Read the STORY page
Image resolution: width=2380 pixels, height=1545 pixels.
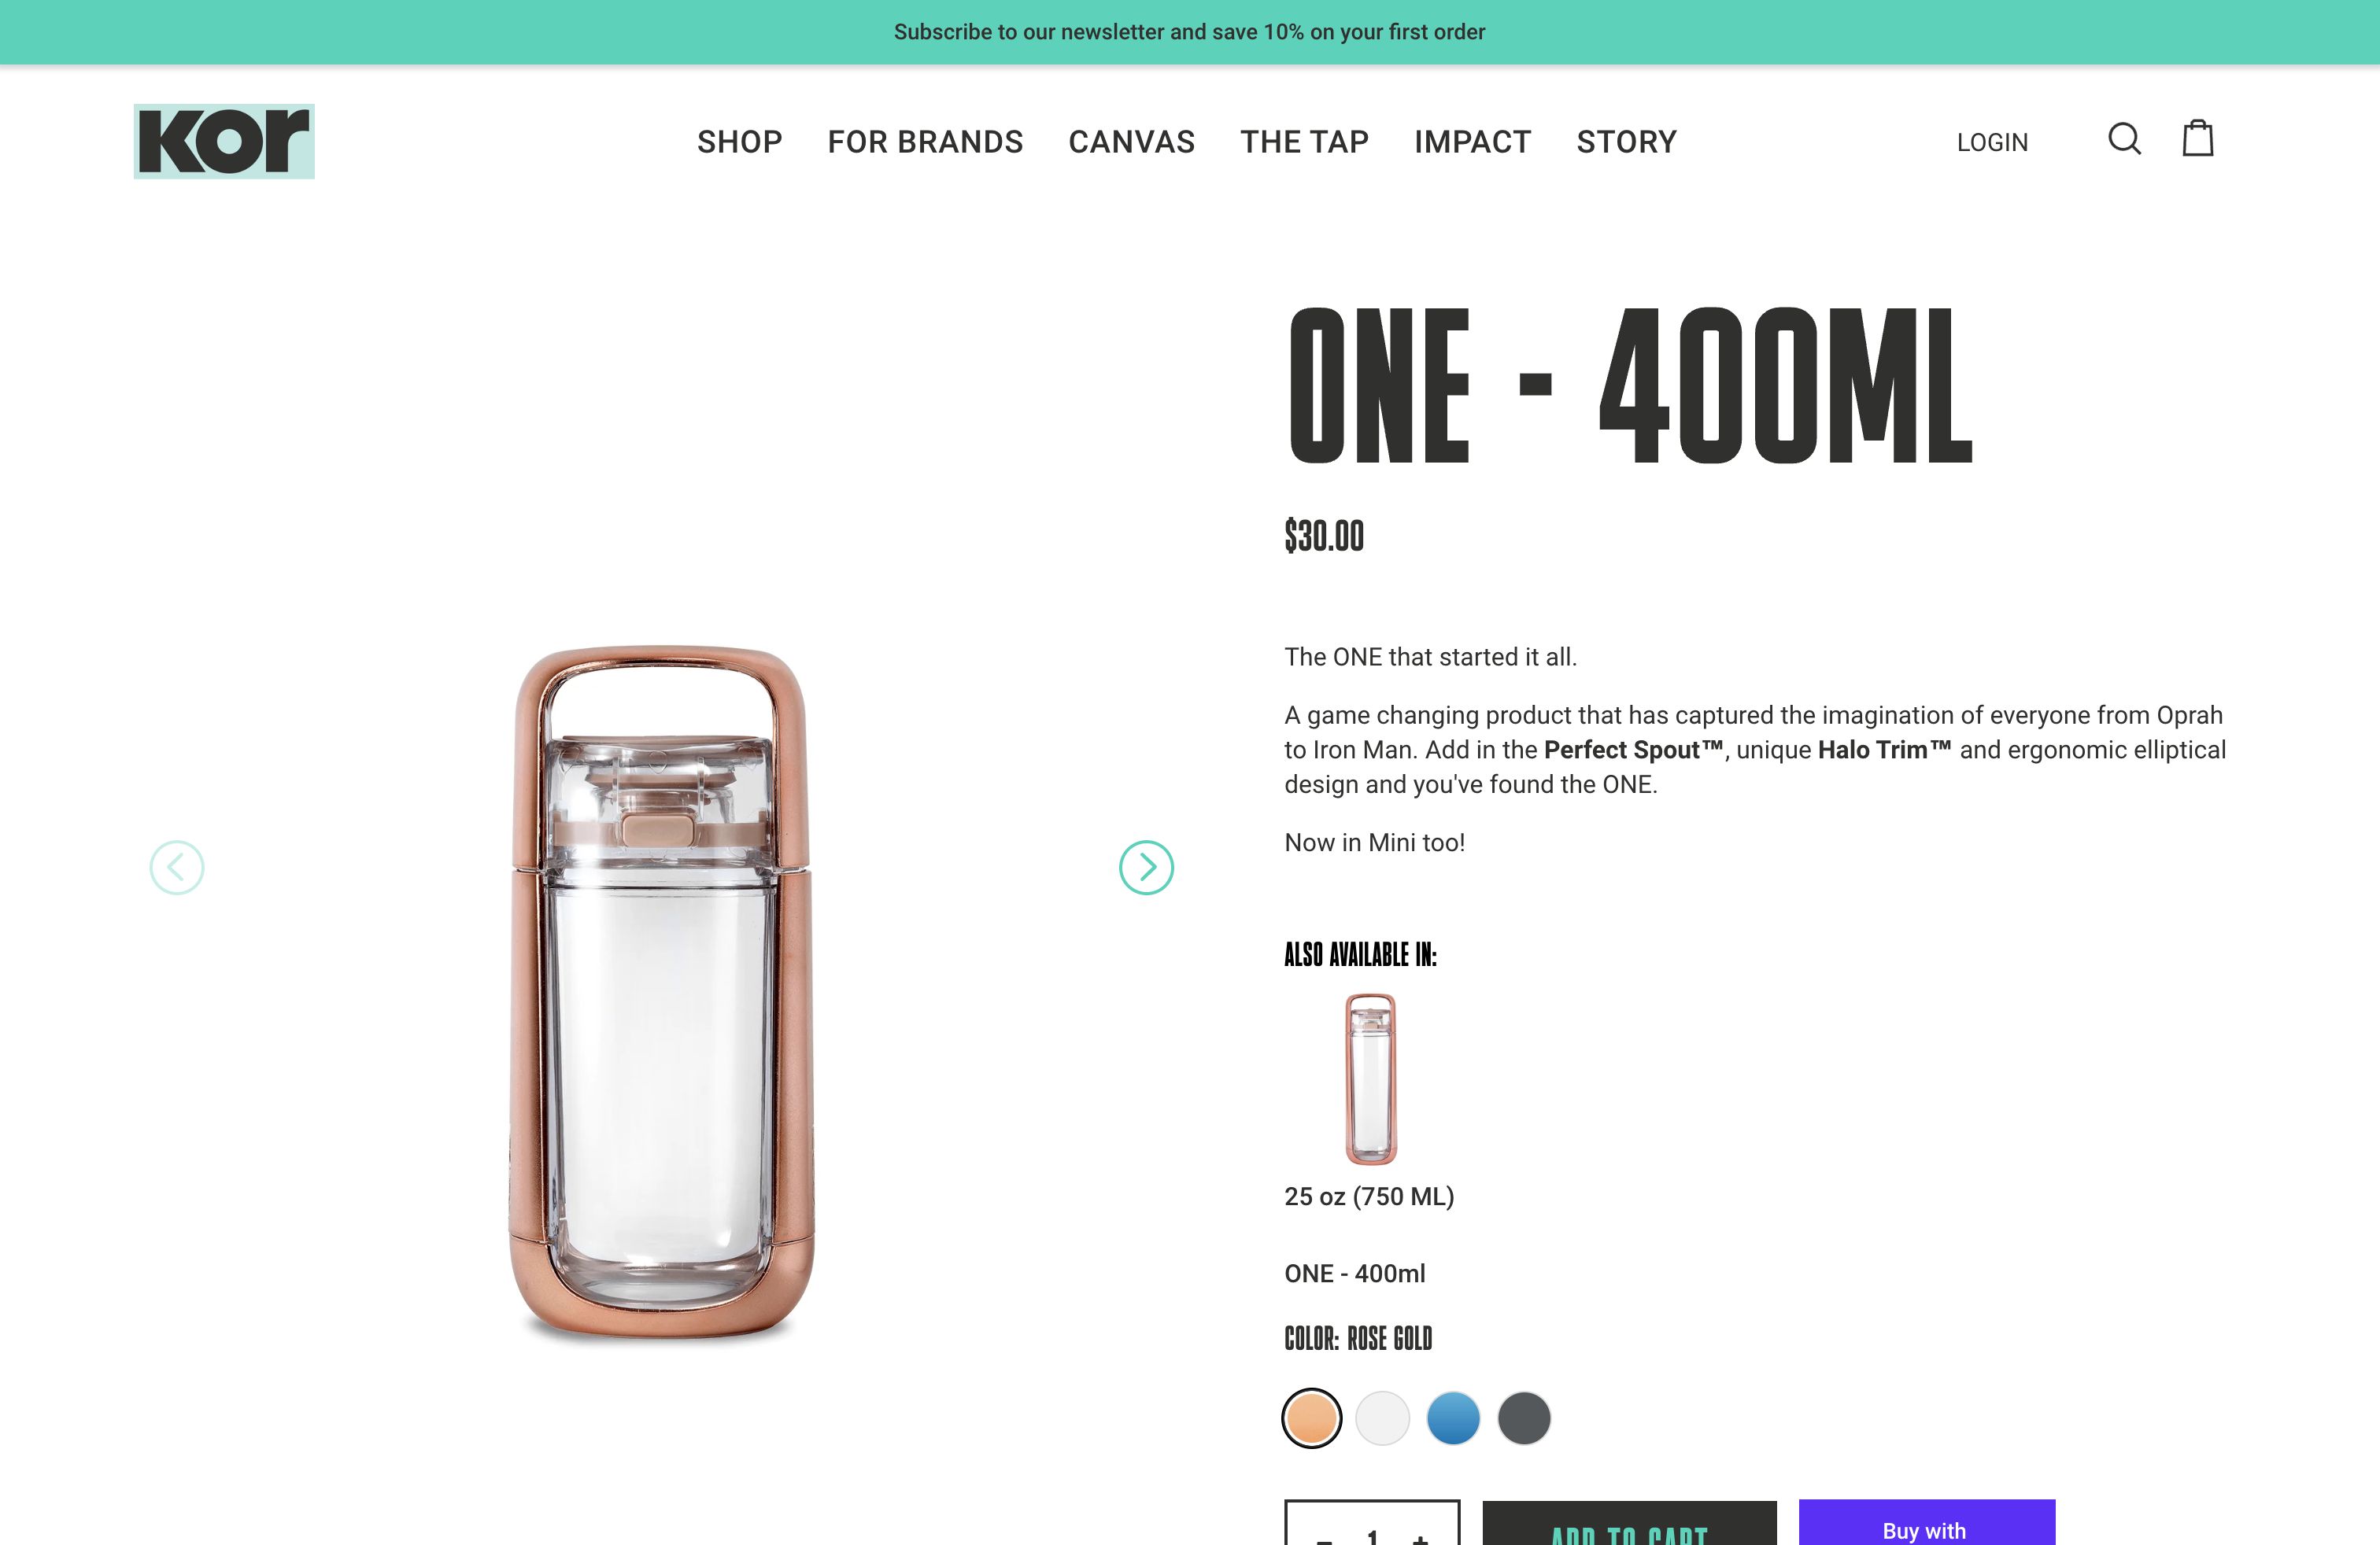click(1626, 142)
